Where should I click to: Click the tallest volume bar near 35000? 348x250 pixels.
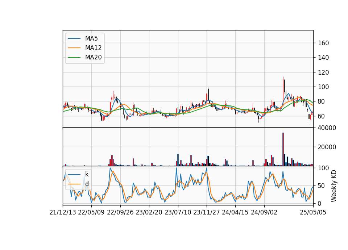coord(283,149)
